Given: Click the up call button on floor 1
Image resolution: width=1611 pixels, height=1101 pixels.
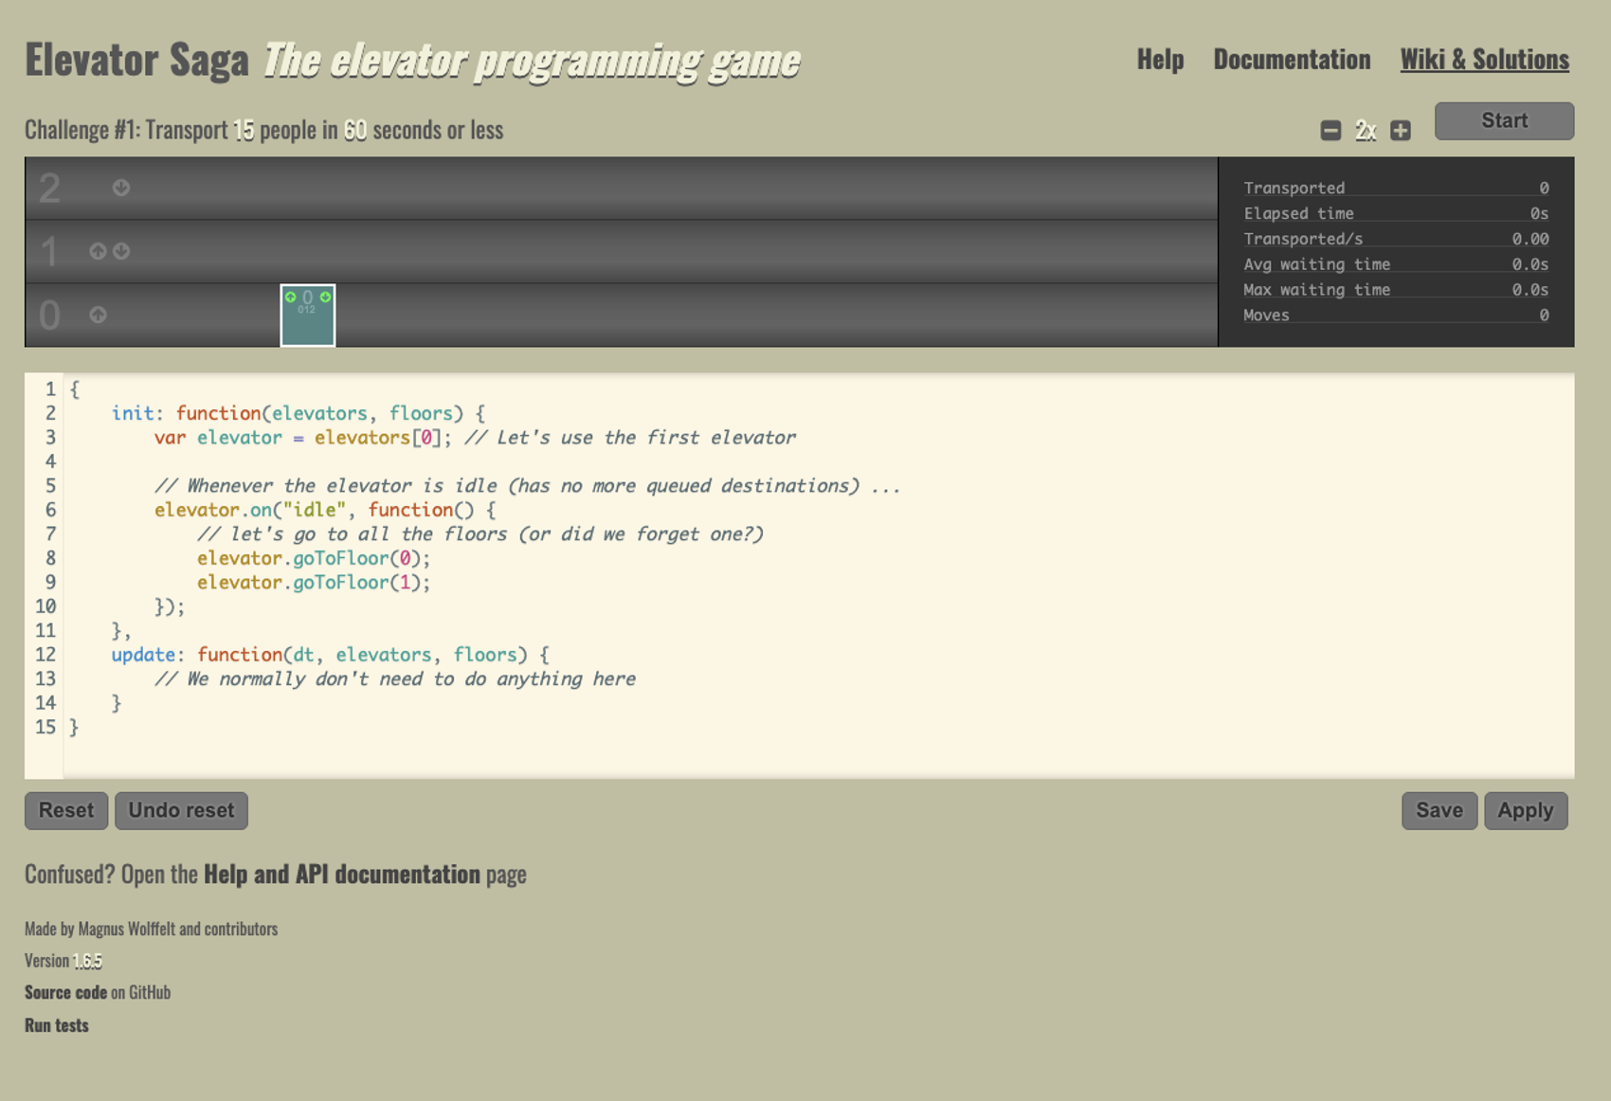Looking at the screenshot, I should (98, 251).
